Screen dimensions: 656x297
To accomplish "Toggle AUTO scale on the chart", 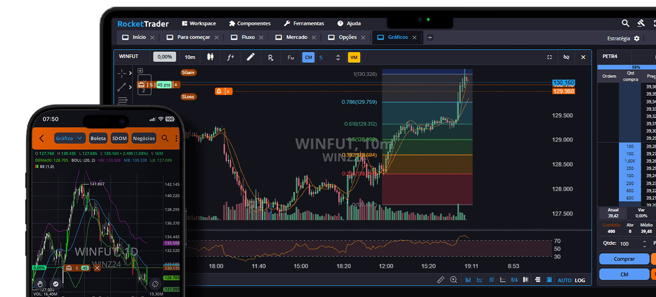I will (564, 281).
